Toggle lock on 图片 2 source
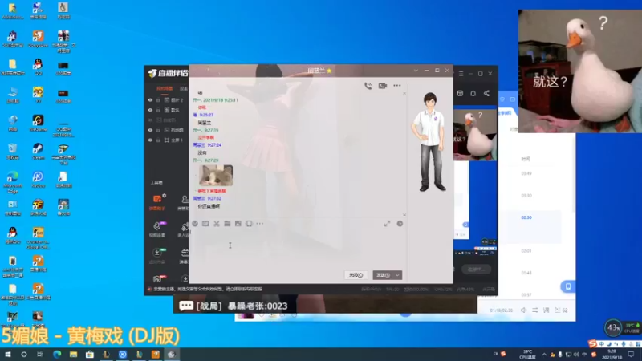Screen dimensions: 642x361 pos(158,99)
